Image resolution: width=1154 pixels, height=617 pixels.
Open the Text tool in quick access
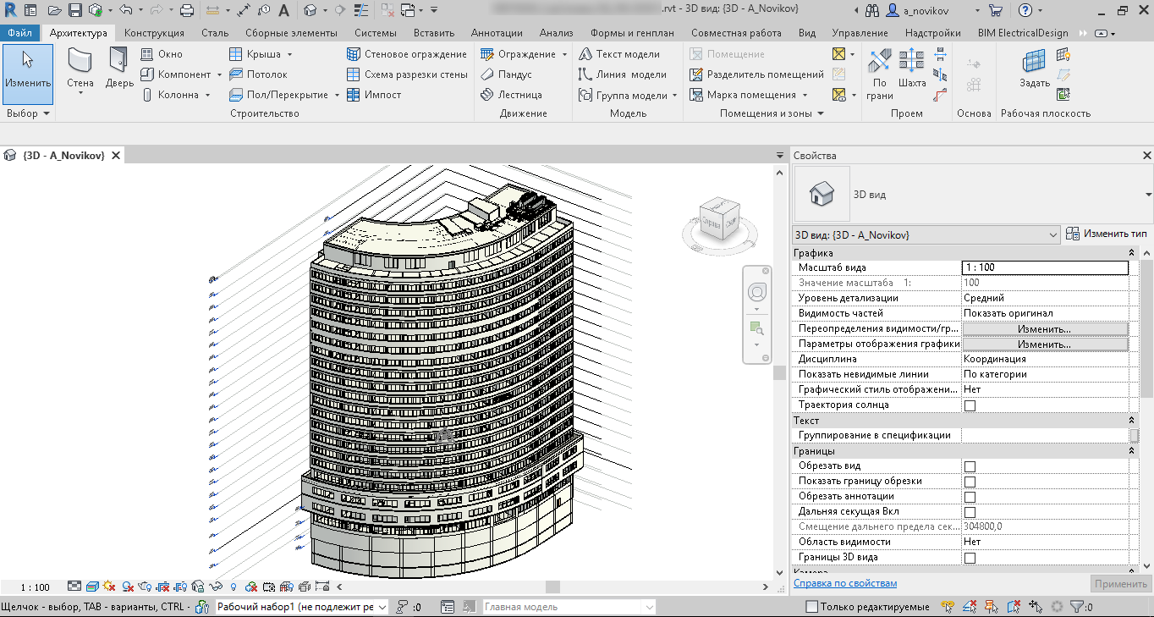coord(283,10)
